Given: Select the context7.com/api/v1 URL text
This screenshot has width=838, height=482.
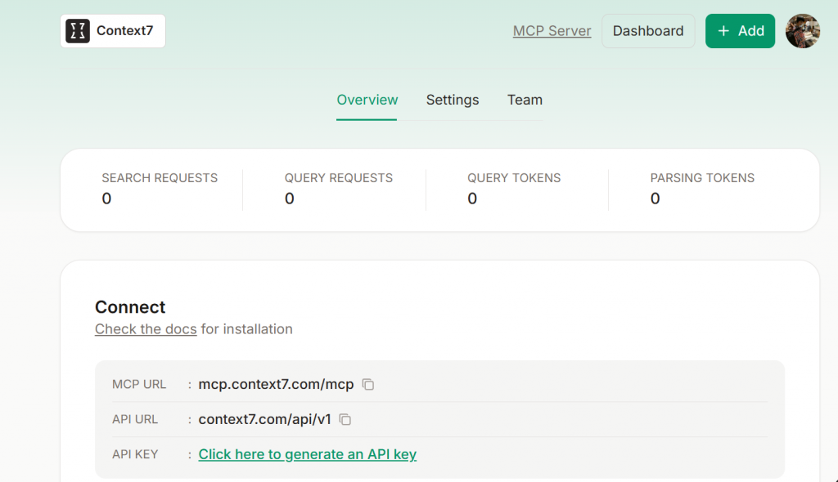Looking at the screenshot, I should [x=265, y=420].
